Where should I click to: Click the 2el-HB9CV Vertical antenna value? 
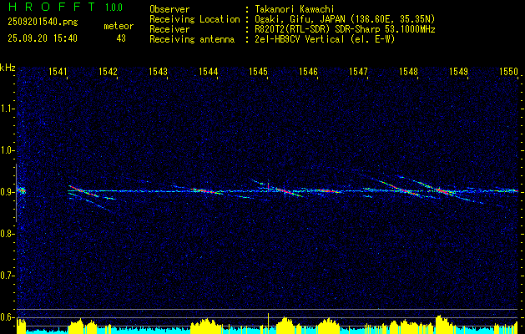[325, 39]
